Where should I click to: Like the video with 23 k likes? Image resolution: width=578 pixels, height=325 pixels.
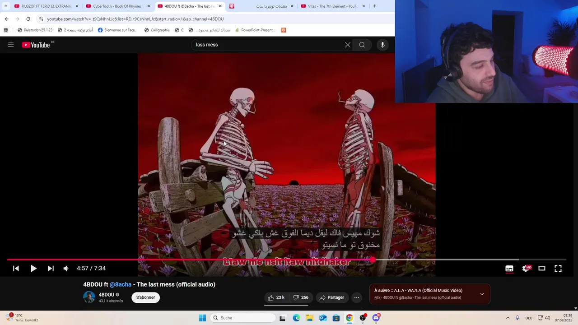(x=275, y=297)
